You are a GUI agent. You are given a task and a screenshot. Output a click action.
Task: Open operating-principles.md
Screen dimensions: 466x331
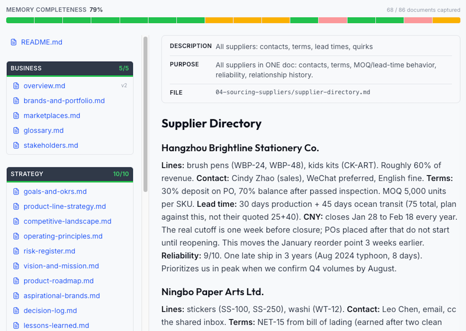tap(63, 236)
